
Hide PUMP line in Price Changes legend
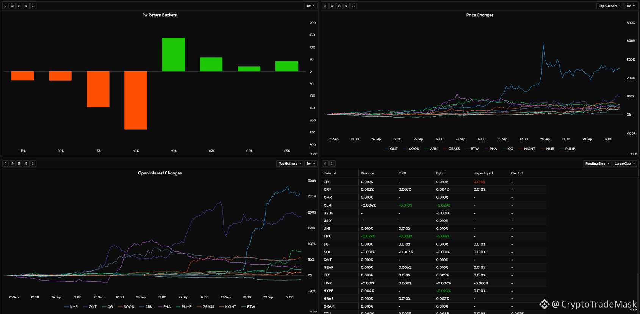(x=567, y=149)
